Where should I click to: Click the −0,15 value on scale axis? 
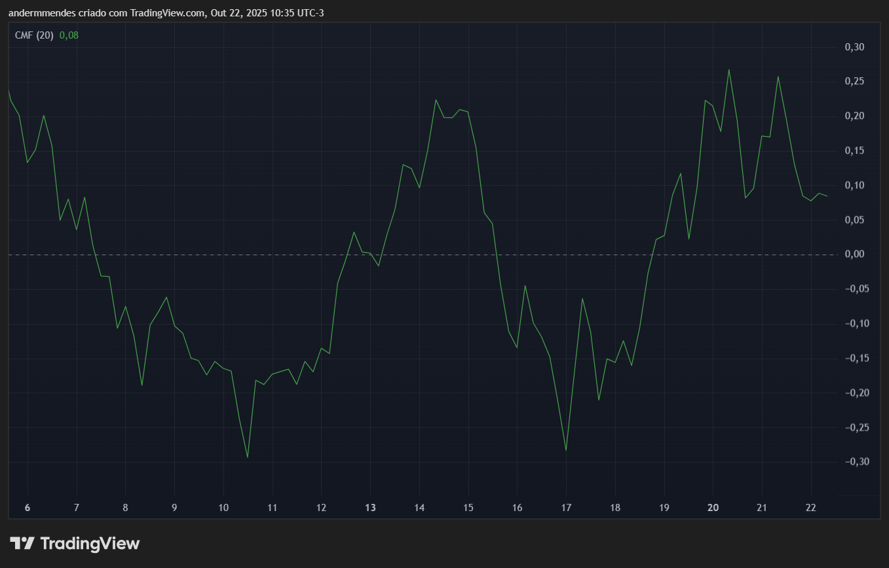[852, 359]
